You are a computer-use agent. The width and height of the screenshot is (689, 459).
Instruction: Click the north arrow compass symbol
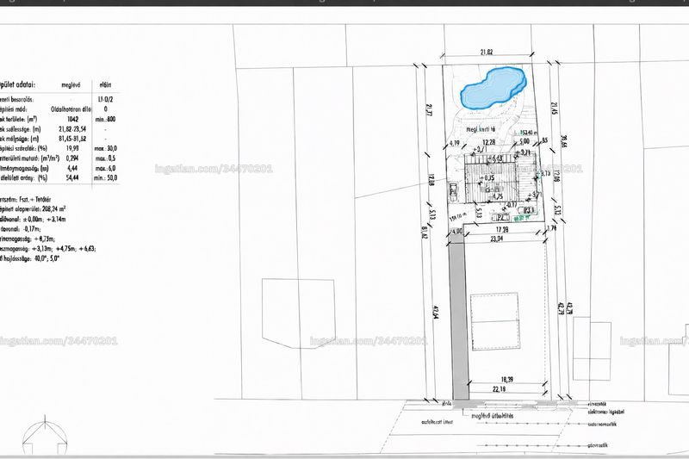click(45, 434)
